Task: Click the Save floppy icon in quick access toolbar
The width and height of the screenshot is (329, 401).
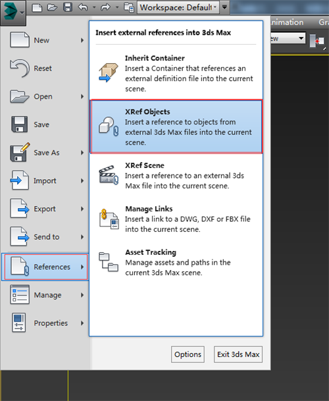Action: point(68,7)
